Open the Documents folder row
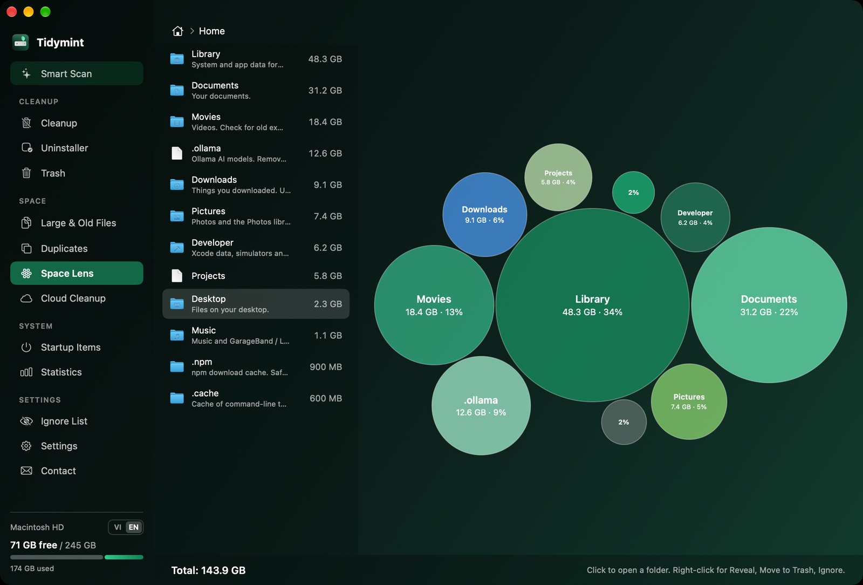 pyautogui.click(x=256, y=90)
